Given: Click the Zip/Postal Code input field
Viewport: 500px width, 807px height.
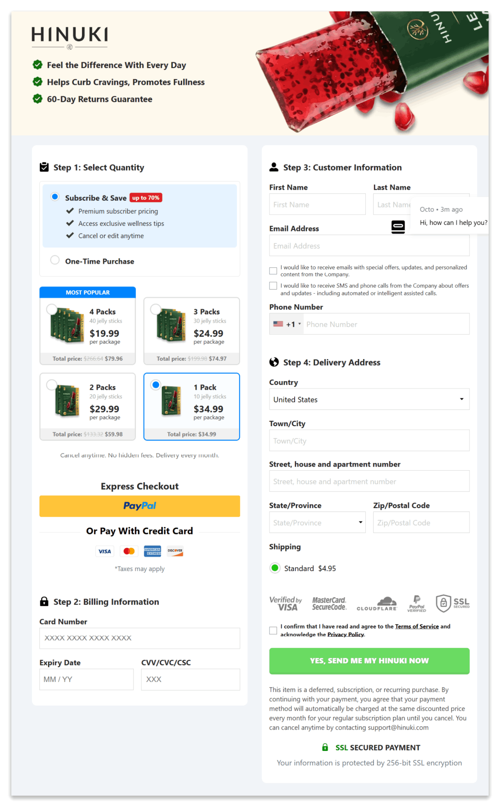Looking at the screenshot, I should [421, 522].
